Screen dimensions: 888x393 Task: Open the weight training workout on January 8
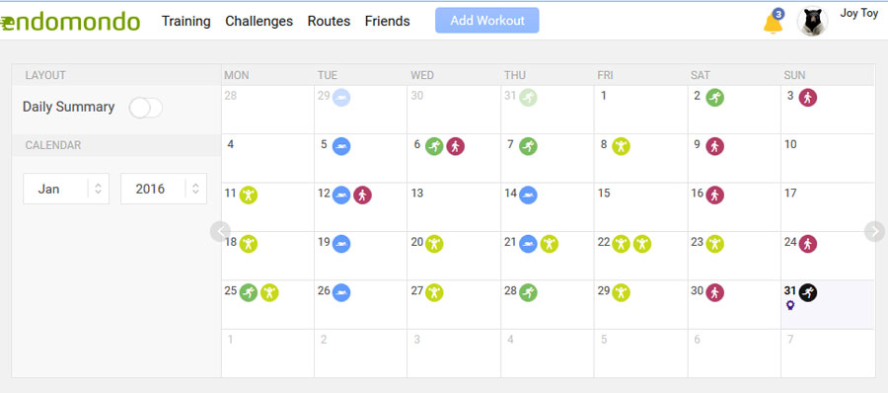pos(622,146)
